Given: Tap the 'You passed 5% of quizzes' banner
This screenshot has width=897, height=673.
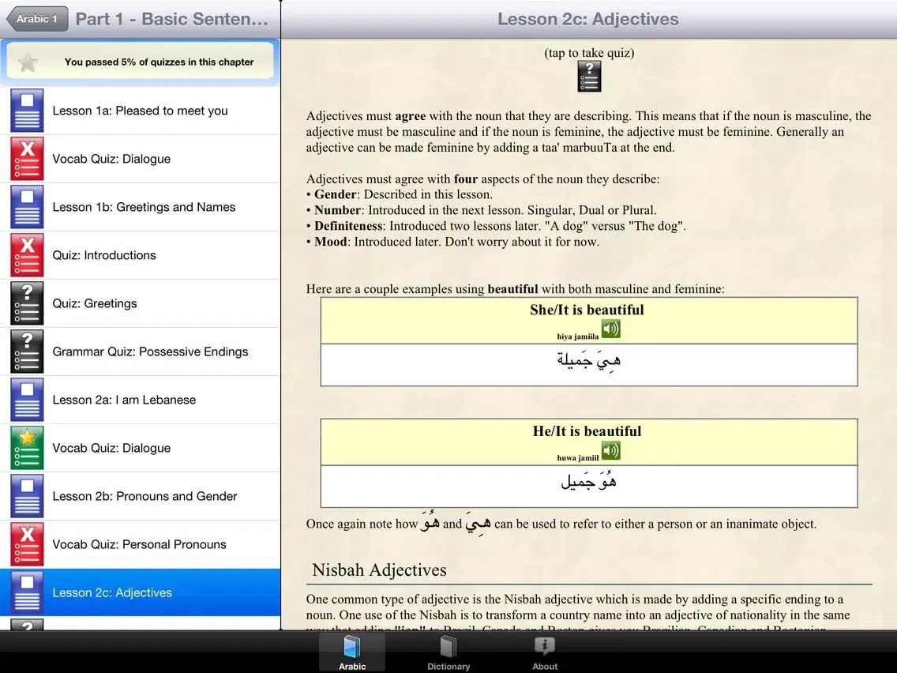Looking at the screenshot, I should (x=141, y=62).
